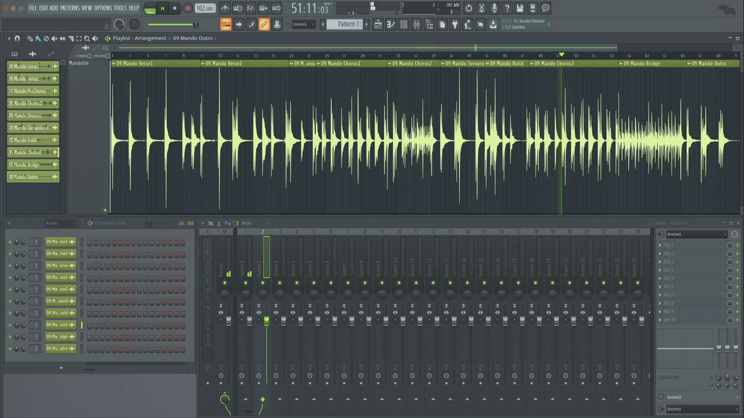Click the add channel plus button

61,368
